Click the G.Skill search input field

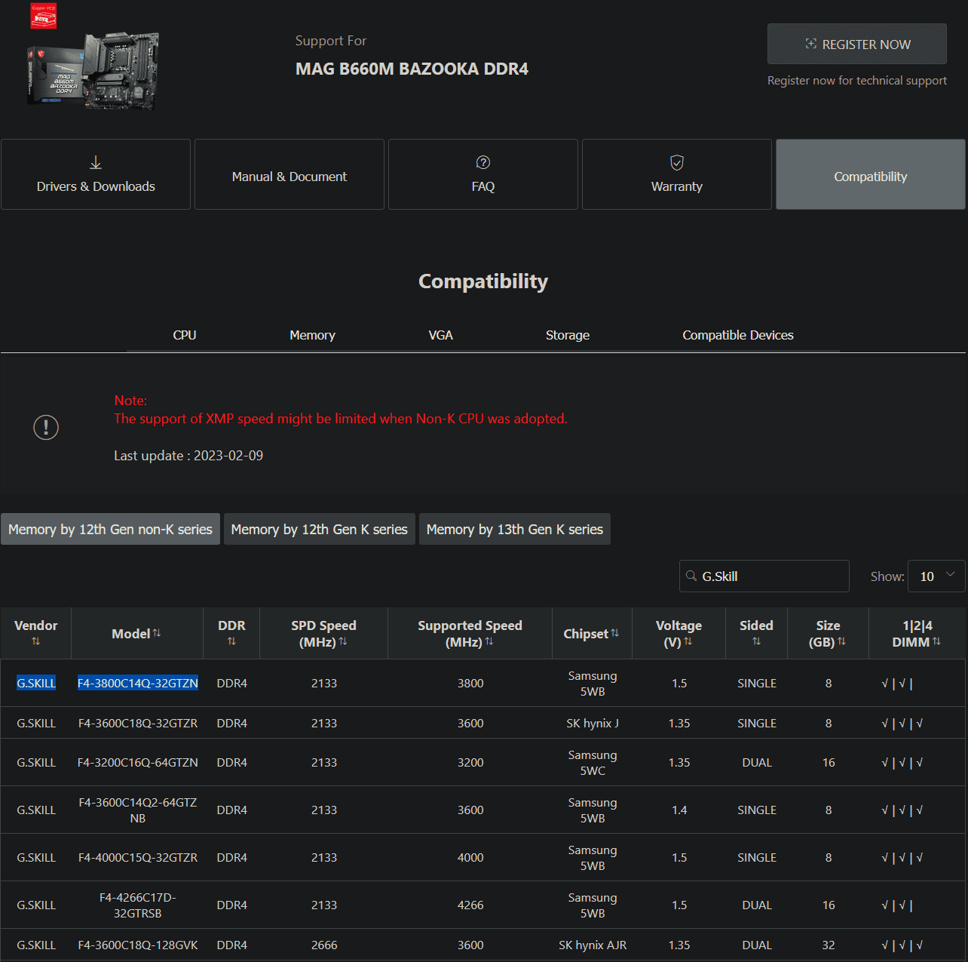(764, 576)
